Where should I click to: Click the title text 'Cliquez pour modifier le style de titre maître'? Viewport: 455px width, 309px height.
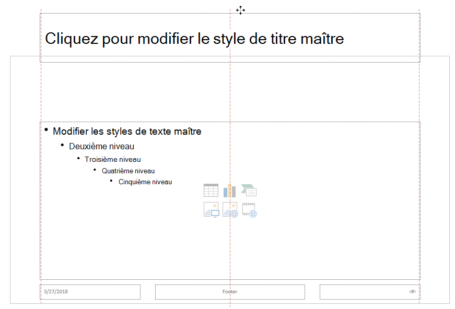pos(194,39)
